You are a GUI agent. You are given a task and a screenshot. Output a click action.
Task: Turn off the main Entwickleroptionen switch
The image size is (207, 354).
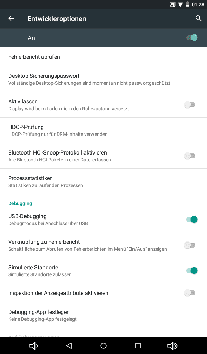[191, 38]
